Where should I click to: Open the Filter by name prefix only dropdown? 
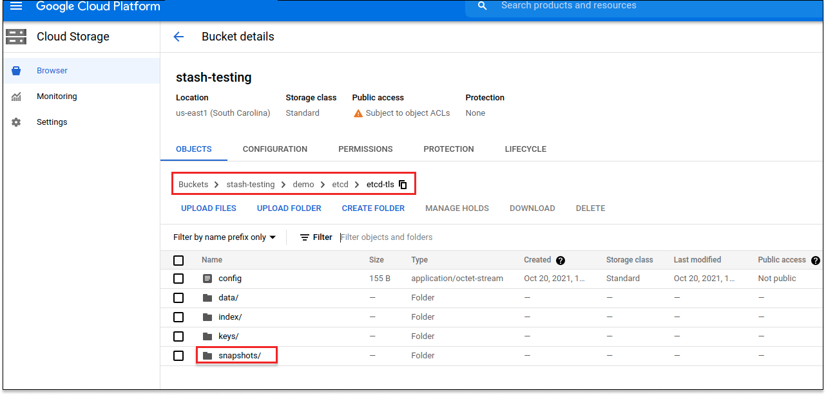point(224,237)
